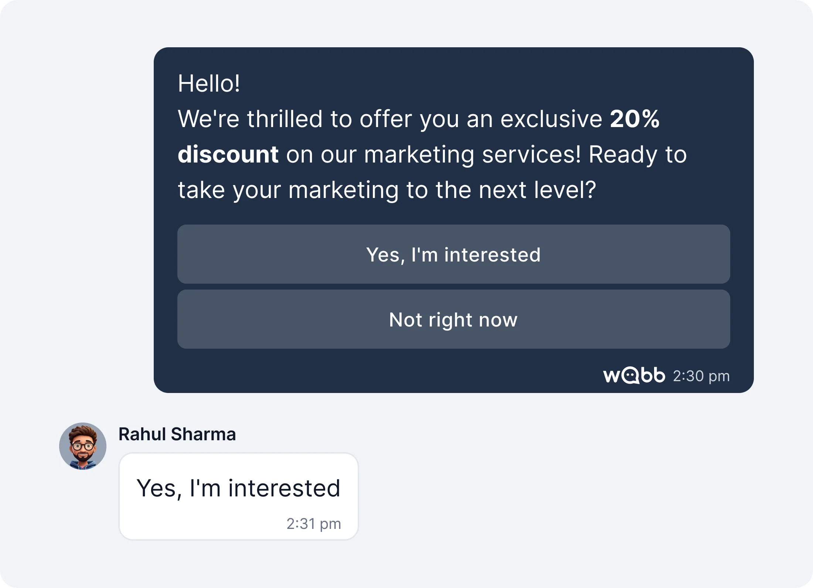Click the 2:31 pm reply timestamp

[x=313, y=524]
